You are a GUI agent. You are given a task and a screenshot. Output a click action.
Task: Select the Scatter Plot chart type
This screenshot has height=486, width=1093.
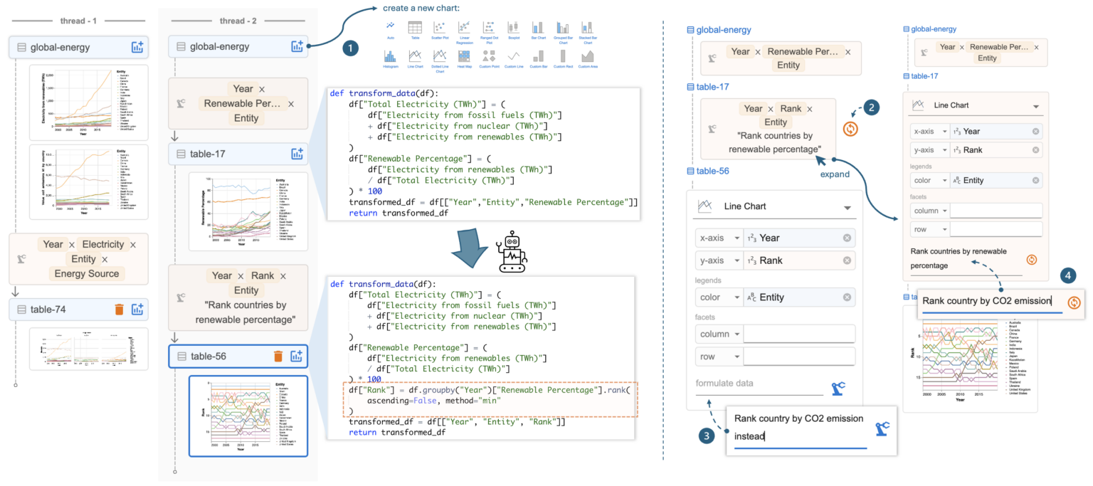(x=440, y=27)
